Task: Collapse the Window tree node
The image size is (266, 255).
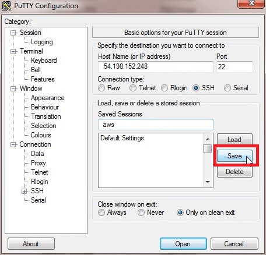Action: pyautogui.click(x=13, y=88)
